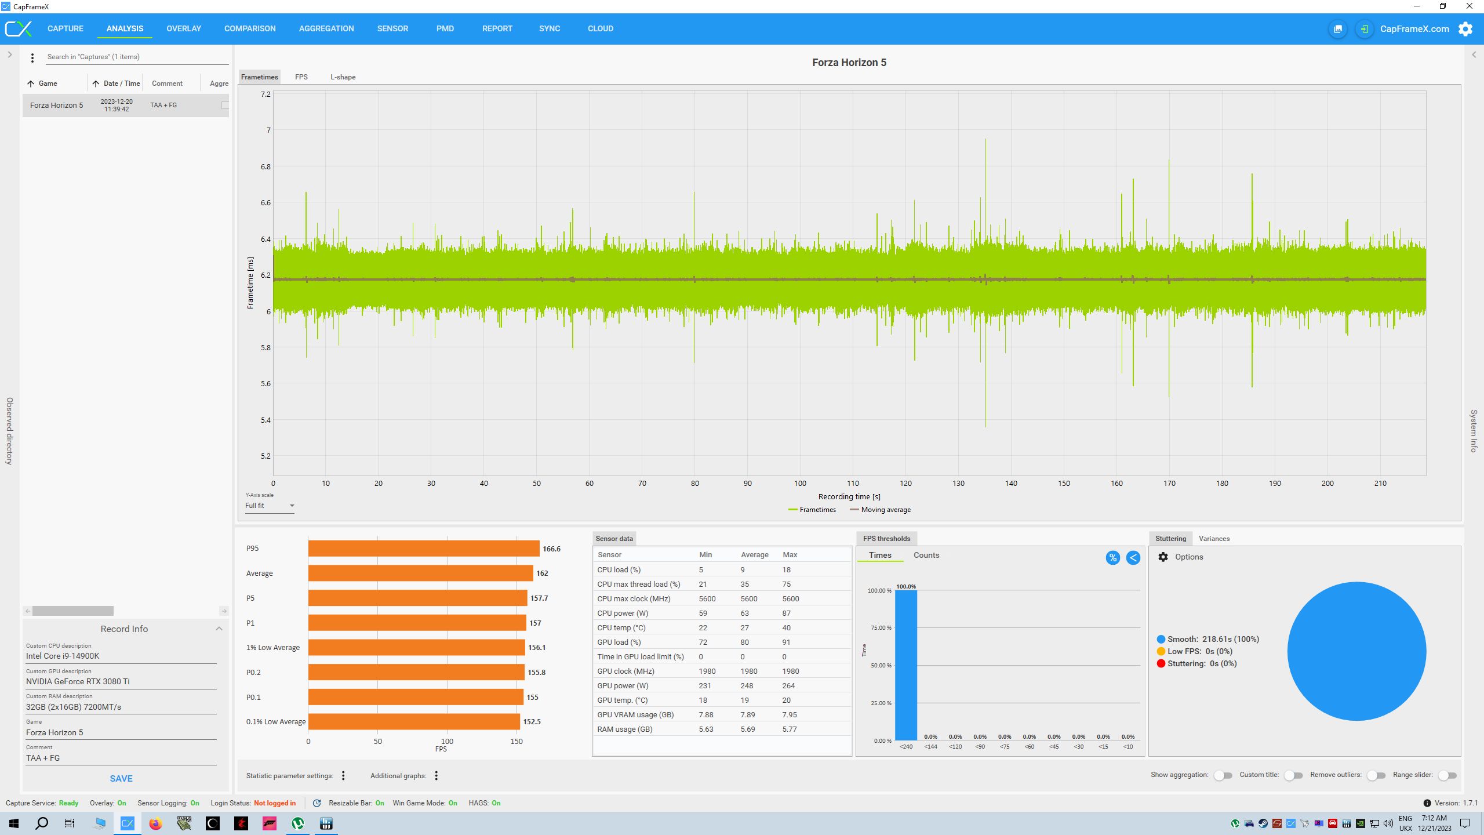Image resolution: width=1484 pixels, height=835 pixels.
Task: Click the Smooth blue legend dot
Action: 1161,640
